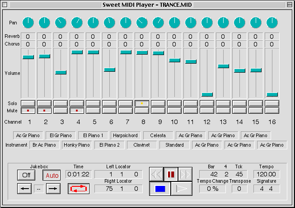
Task: Click channel 5 Chorus value
Action: pos(93,44)
